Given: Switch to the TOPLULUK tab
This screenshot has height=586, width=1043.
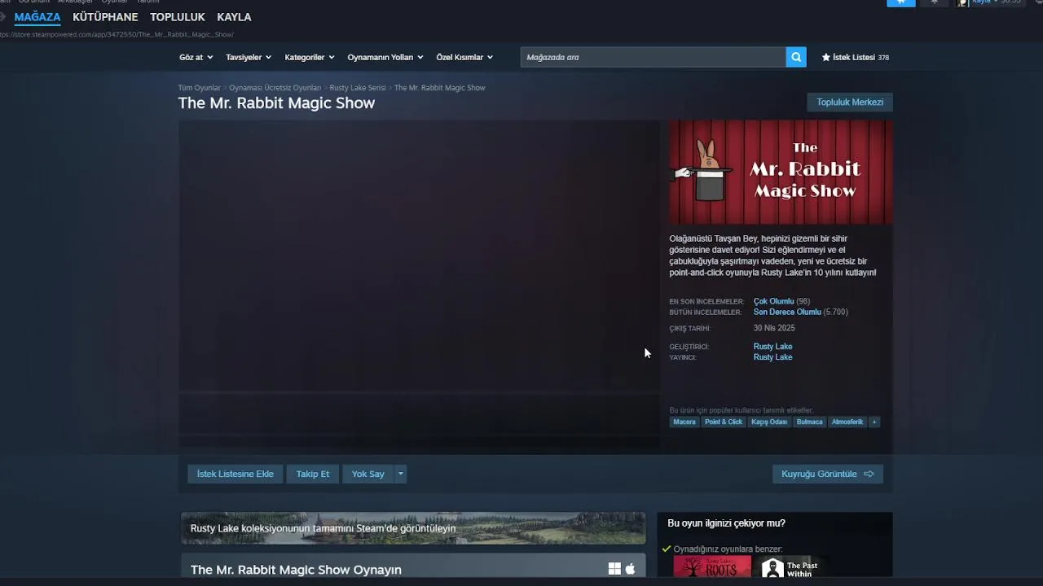Looking at the screenshot, I should (x=178, y=17).
